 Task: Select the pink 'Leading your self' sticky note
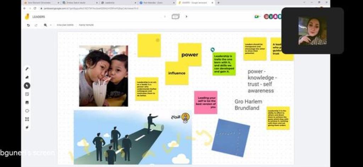206,102
